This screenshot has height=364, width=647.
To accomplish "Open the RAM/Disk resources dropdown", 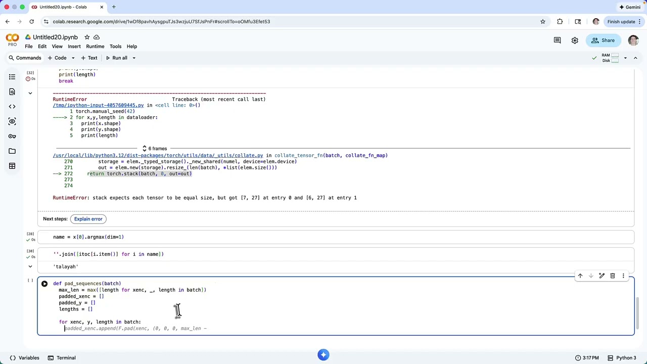I will (x=625, y=58).
